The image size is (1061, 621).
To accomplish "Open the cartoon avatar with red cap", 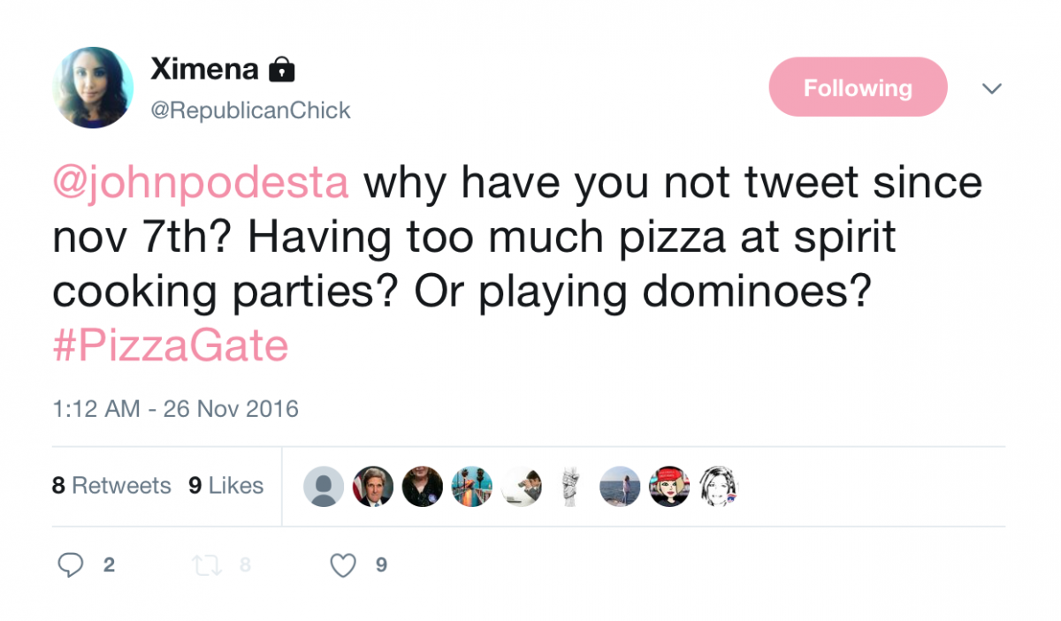I will point(669,486).
